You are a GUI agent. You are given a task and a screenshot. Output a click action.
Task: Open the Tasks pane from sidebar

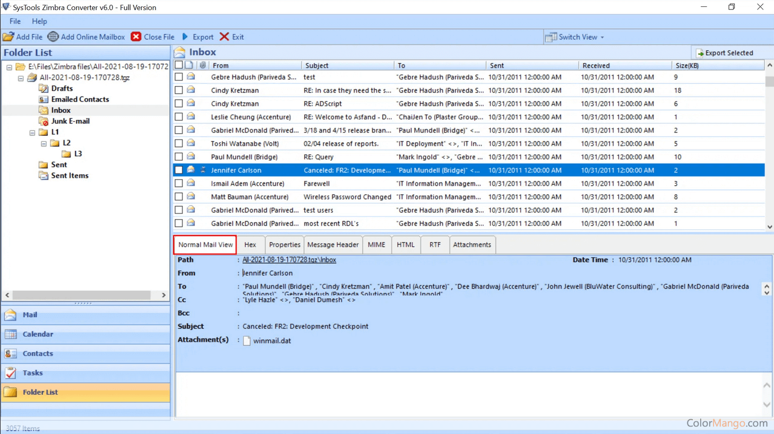coord(32,373)
